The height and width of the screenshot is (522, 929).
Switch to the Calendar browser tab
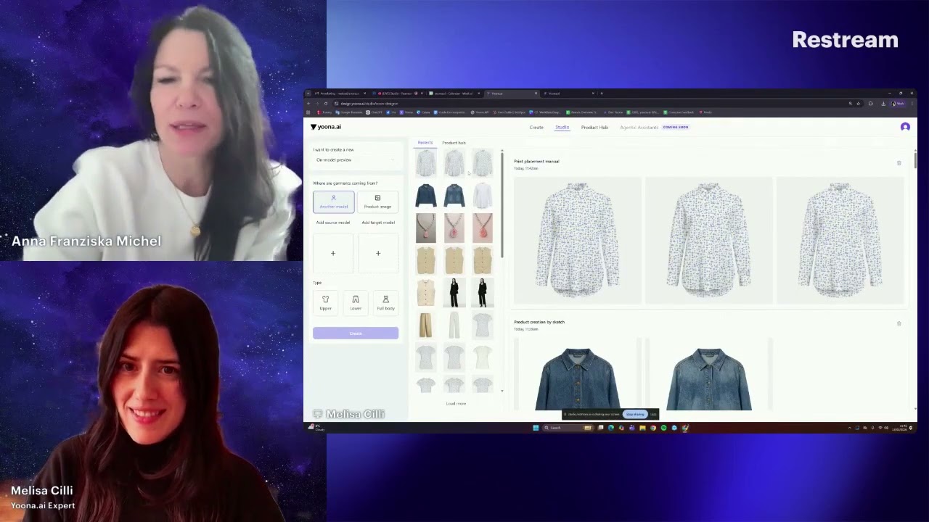tap(453, 93)
